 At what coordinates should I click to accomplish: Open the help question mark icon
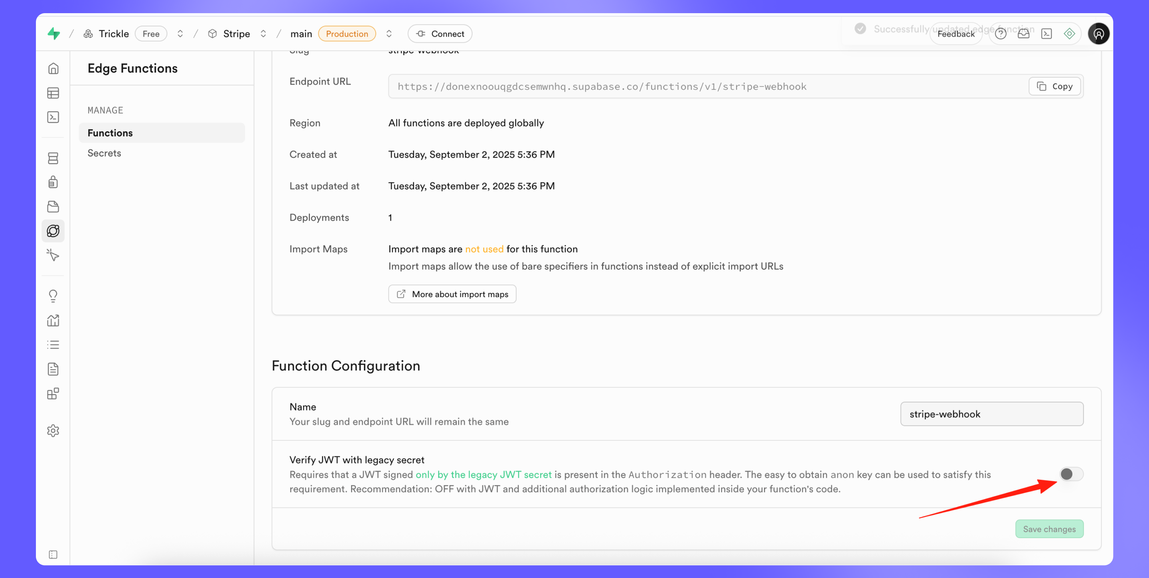point(1001,34)
